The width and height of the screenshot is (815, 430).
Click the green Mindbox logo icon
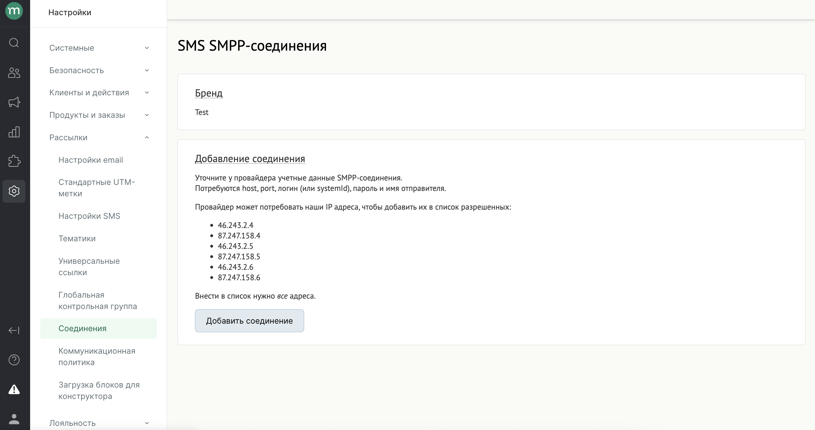pyautogui.click(x=14, y=11)
